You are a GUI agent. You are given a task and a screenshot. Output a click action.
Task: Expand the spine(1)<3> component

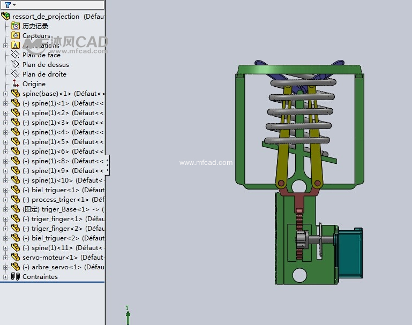(5, 123)
